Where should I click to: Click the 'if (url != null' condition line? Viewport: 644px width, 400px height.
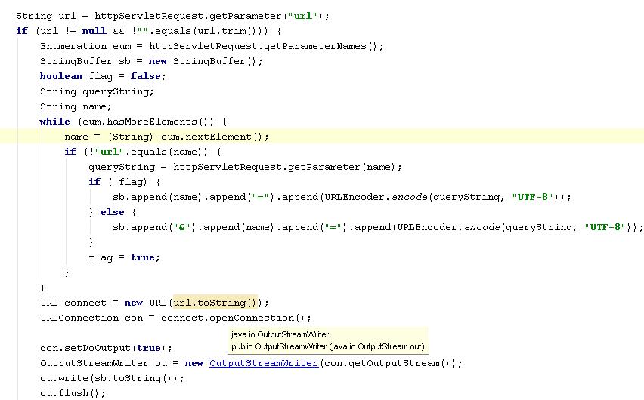pos(149,31)
